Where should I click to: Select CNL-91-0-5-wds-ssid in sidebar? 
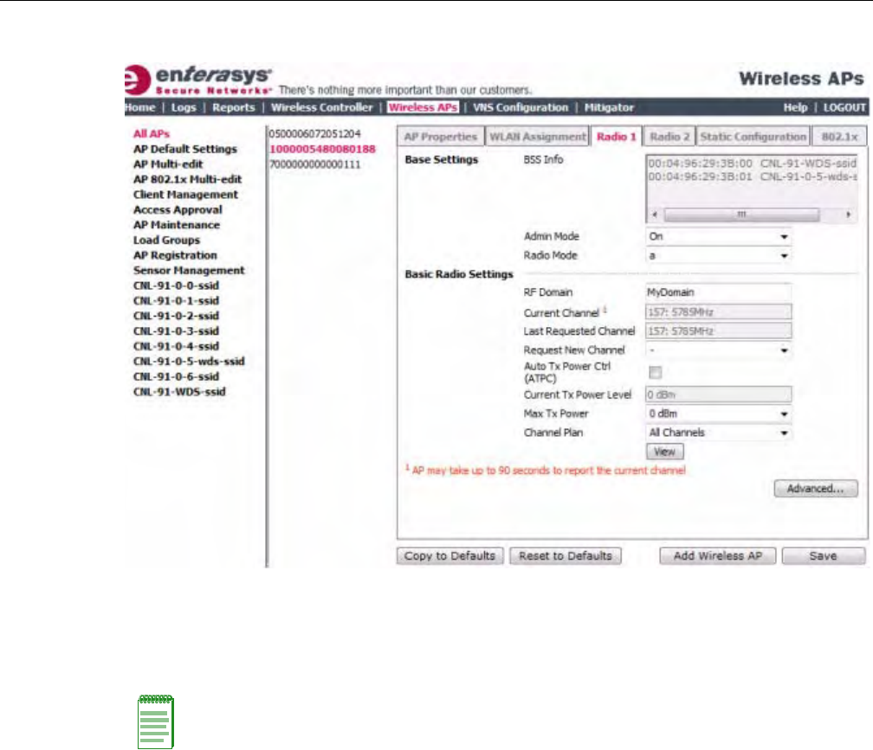(189, 362)
